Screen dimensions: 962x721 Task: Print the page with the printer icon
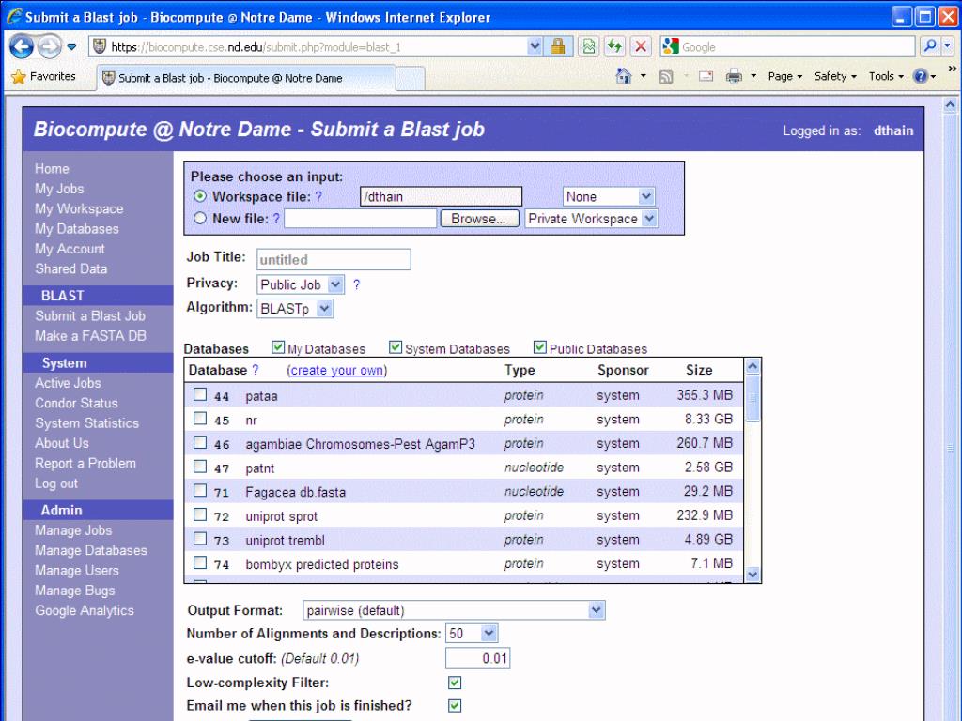734,77
